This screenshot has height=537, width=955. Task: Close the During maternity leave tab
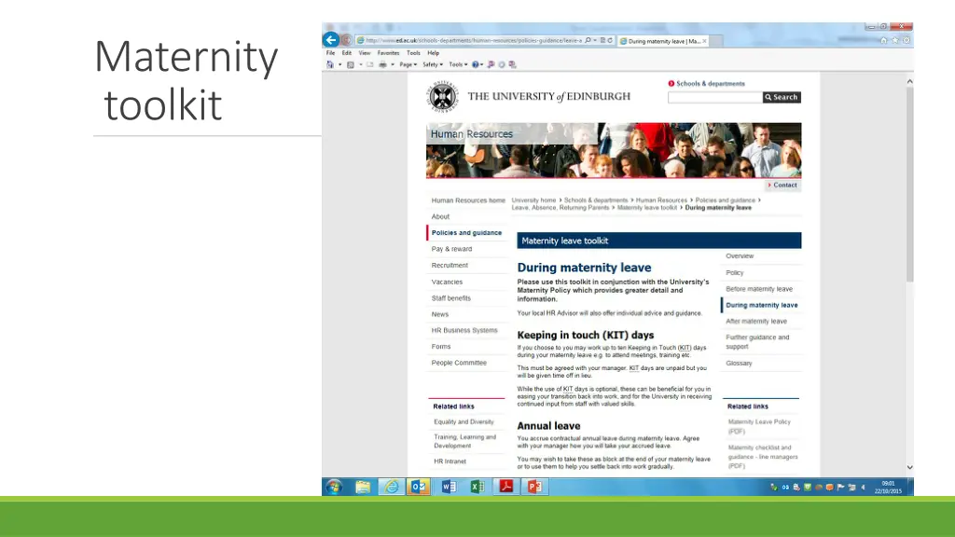(705, 41)
